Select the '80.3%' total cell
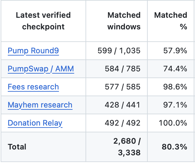Screen dimensions: 195x164 tap(171, 147)
